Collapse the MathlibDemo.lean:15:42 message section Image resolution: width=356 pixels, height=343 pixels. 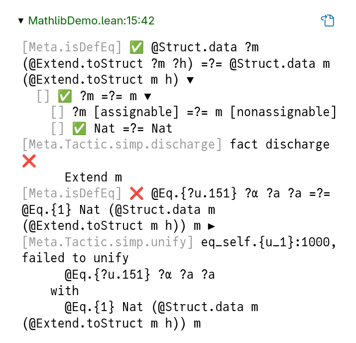(20, 21)
